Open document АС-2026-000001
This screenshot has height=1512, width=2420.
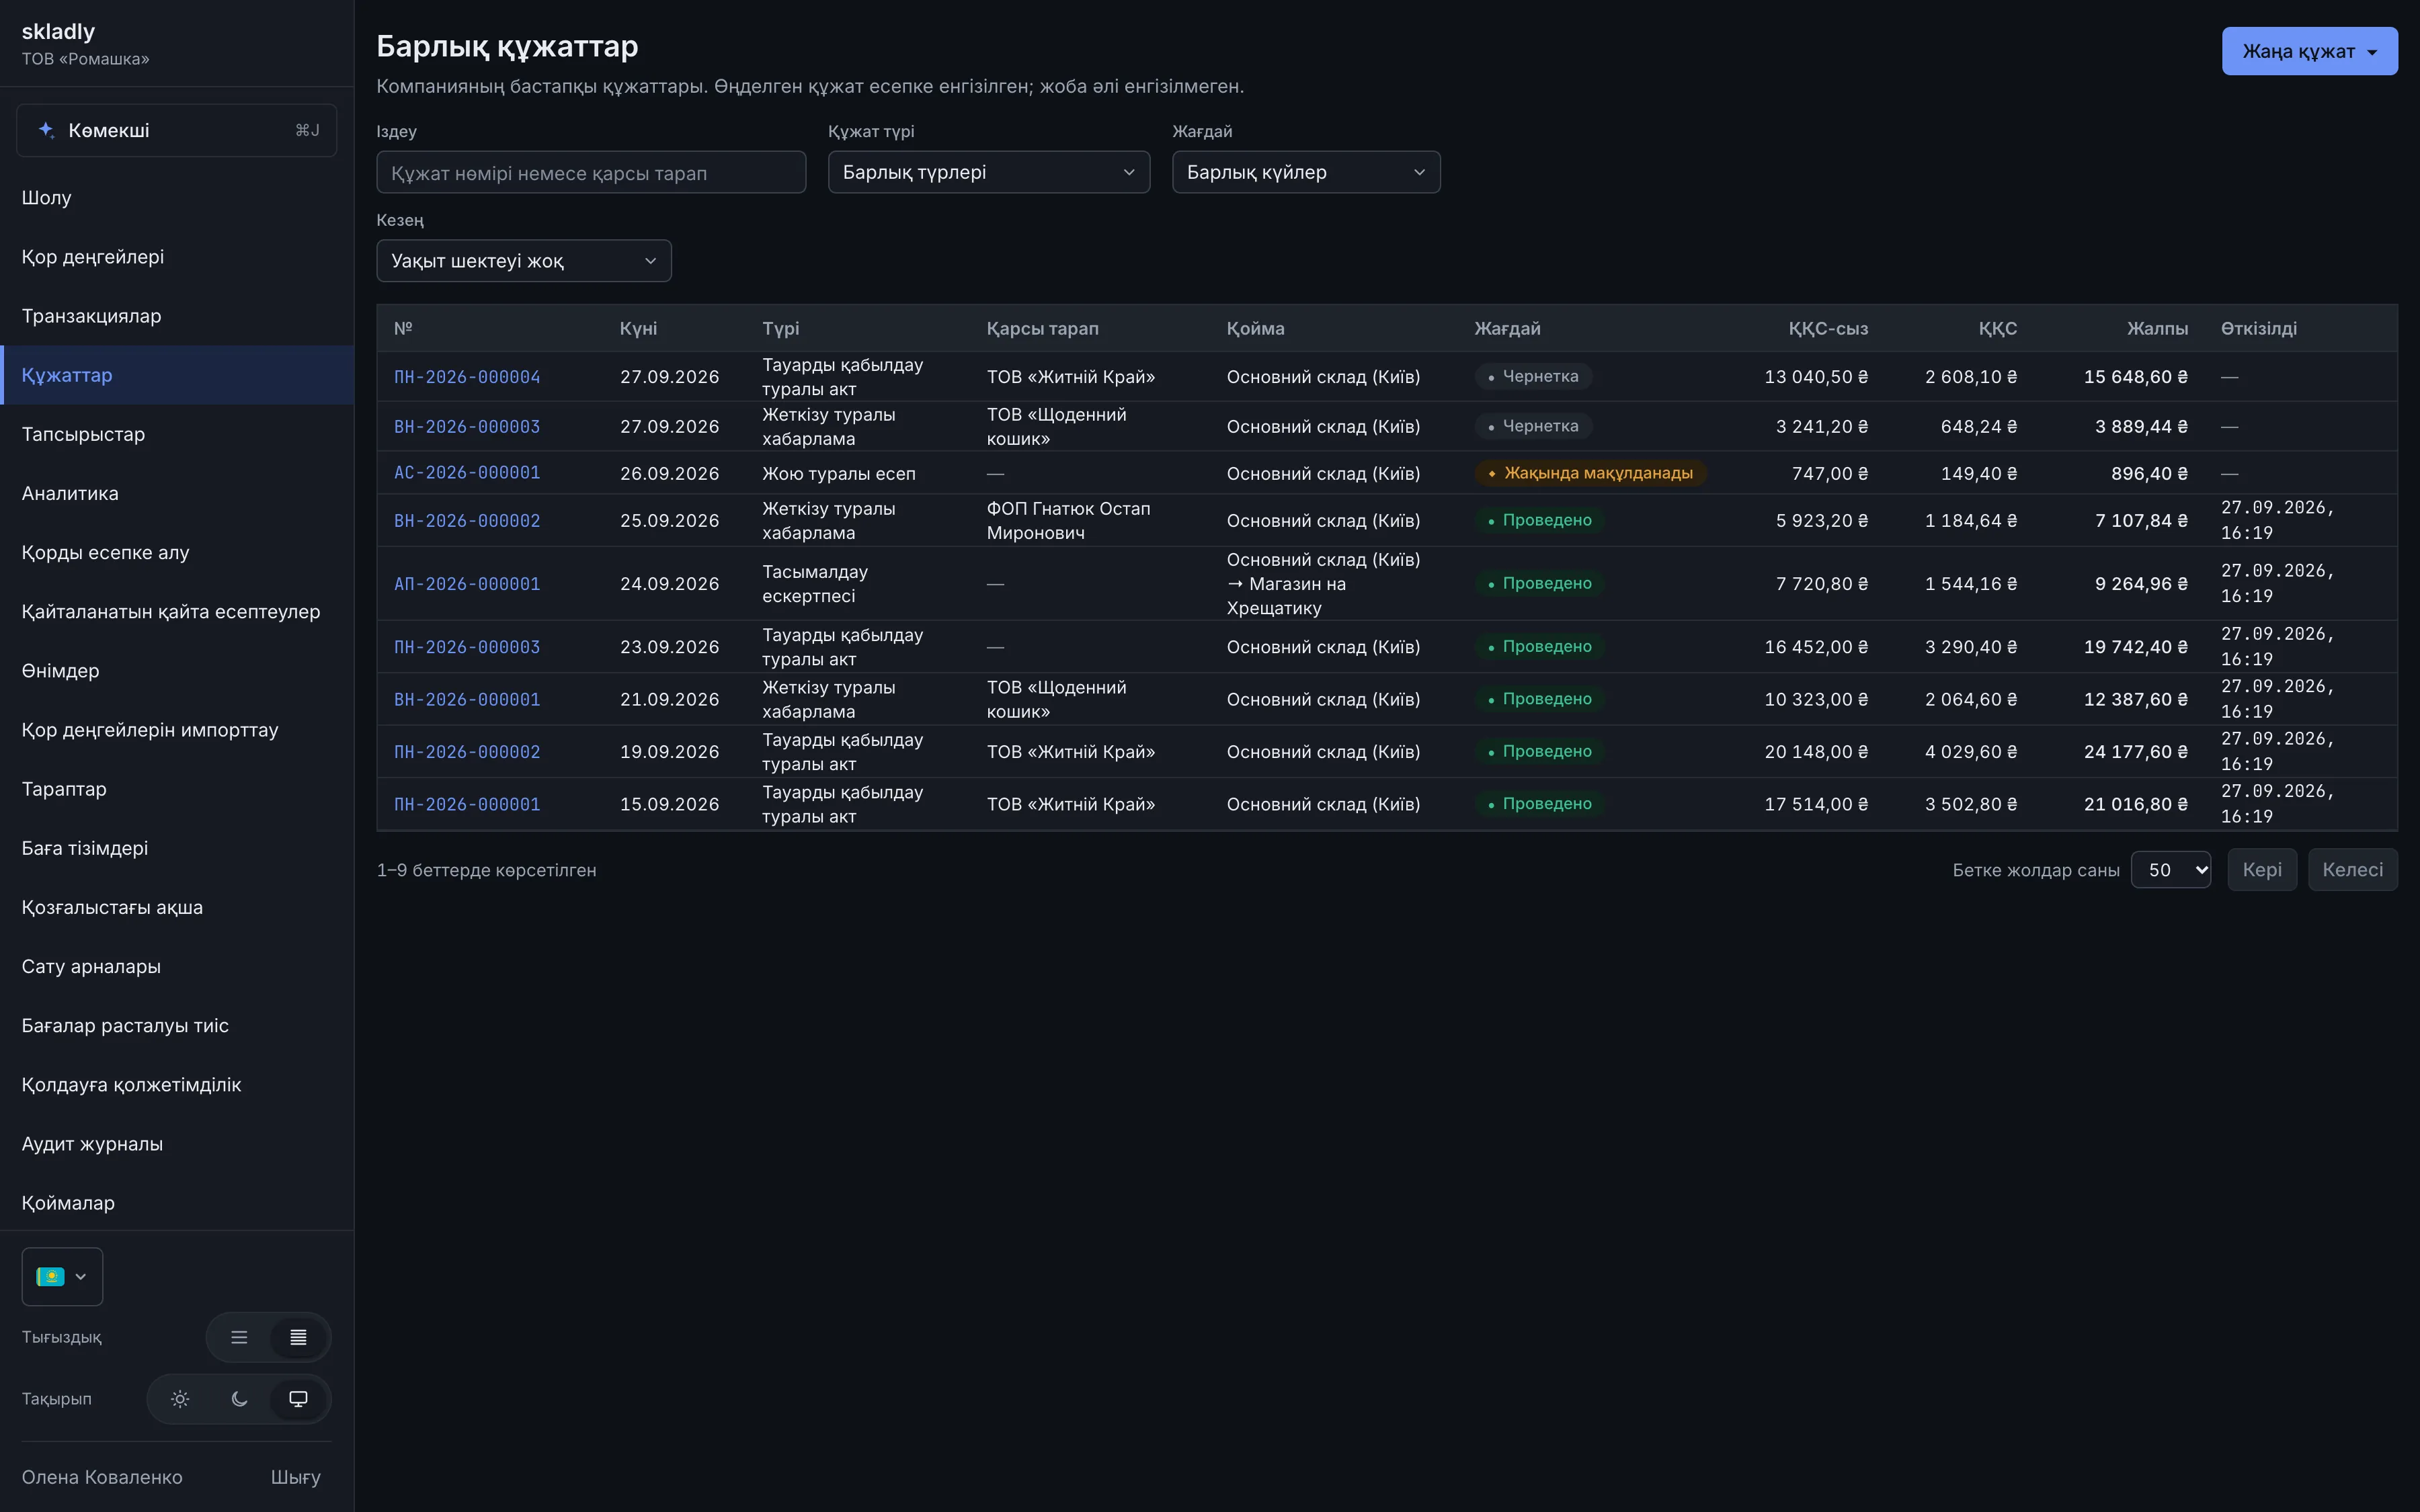467,473
